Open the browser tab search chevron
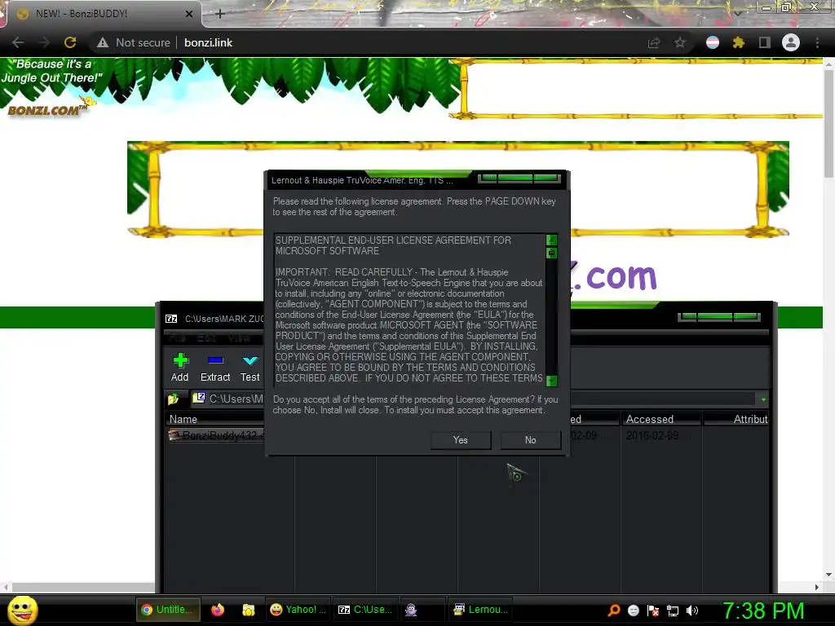Image resolution: width=835 pixels, height=626 pixels. tap(737, 14)
